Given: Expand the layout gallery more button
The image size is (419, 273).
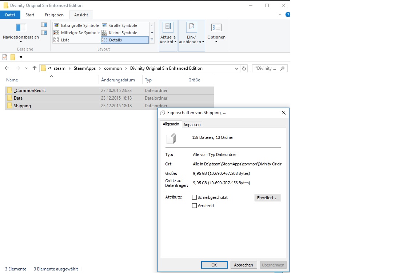Looking at the screenshot, I should point(152,40).
